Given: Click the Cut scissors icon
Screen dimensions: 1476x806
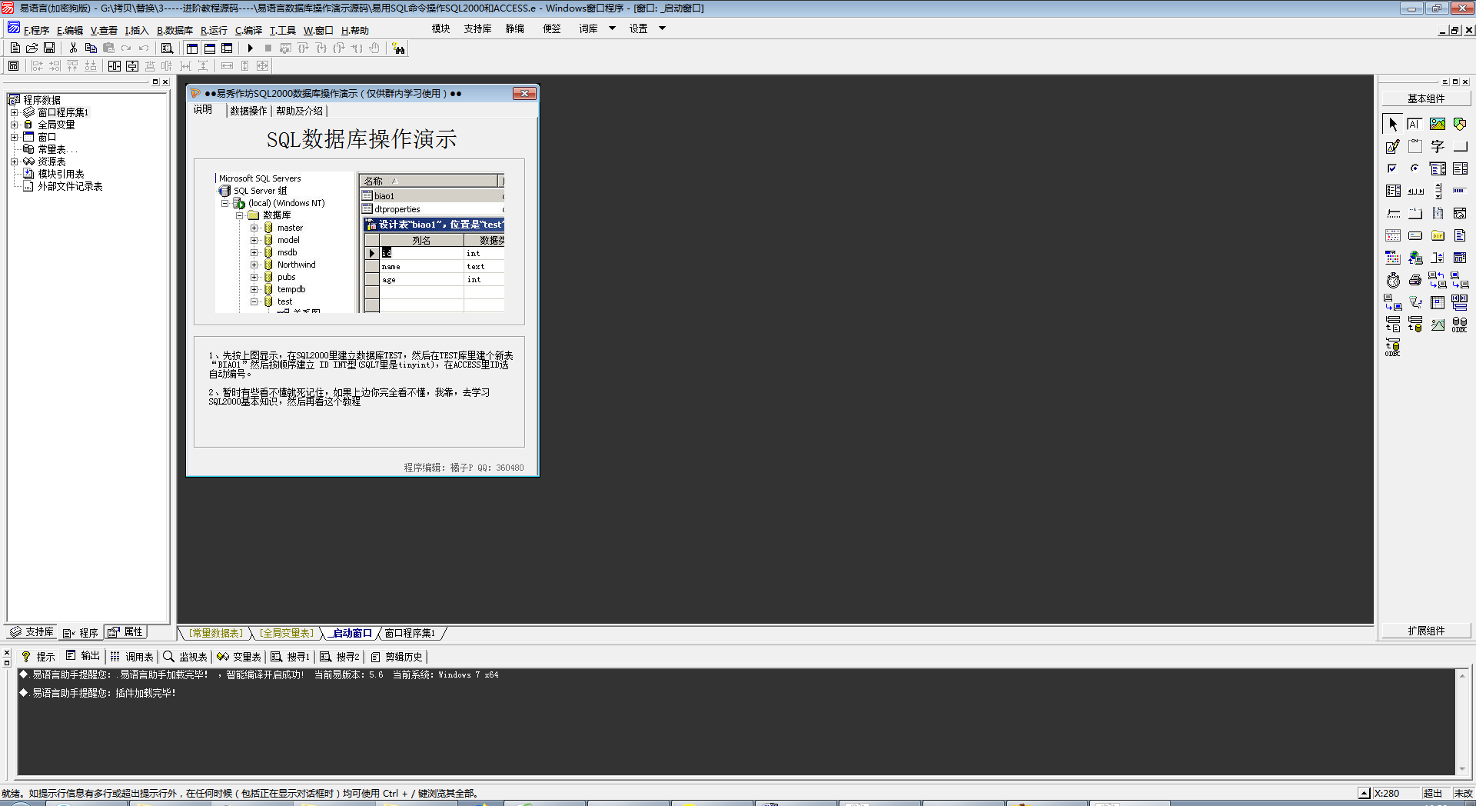Looking at the screenshot, I should [x=73, y=48].
